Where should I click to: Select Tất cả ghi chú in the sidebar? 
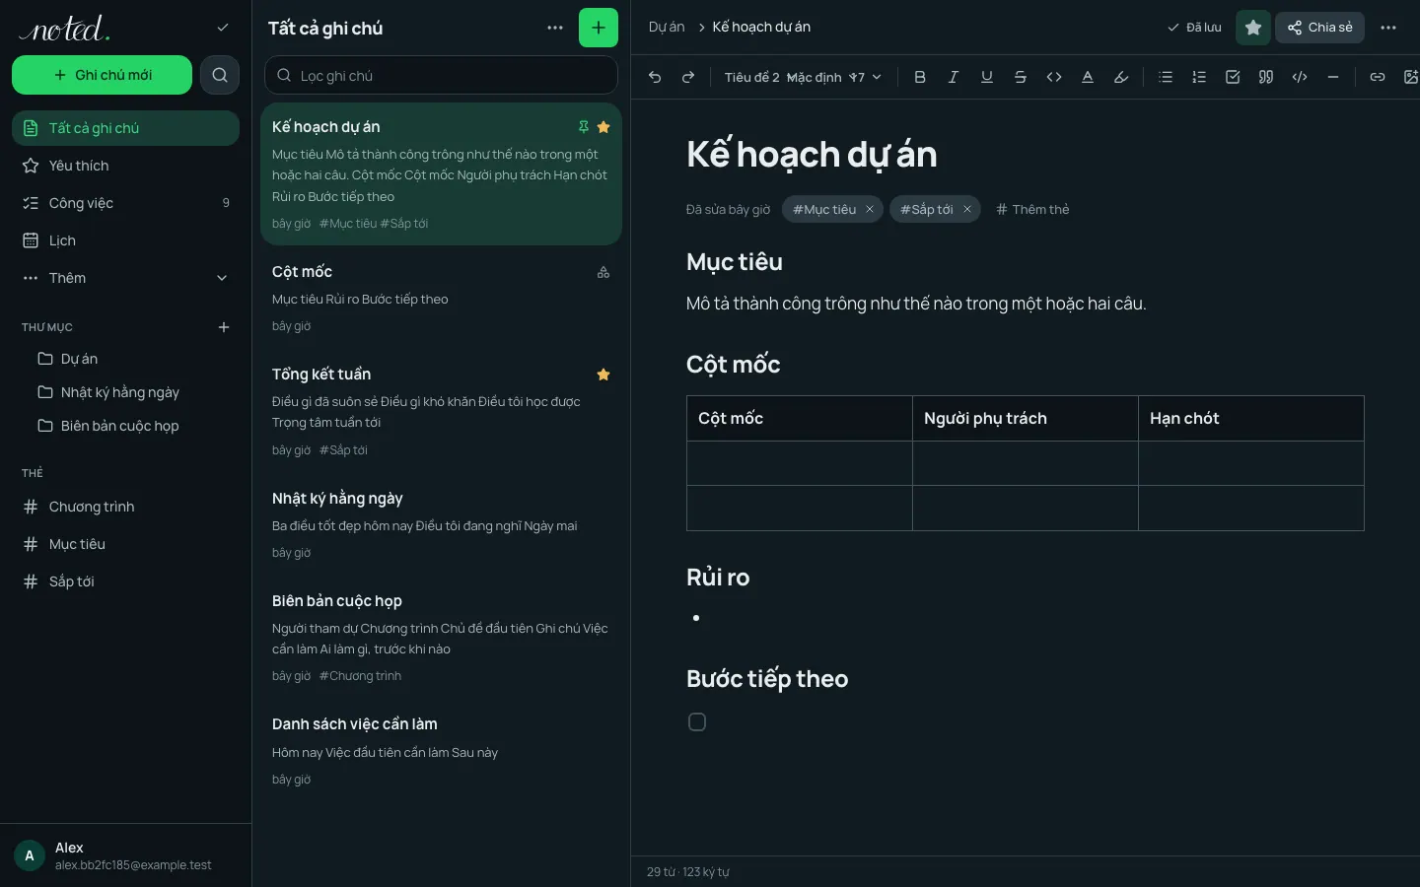[x=125, y=128]
